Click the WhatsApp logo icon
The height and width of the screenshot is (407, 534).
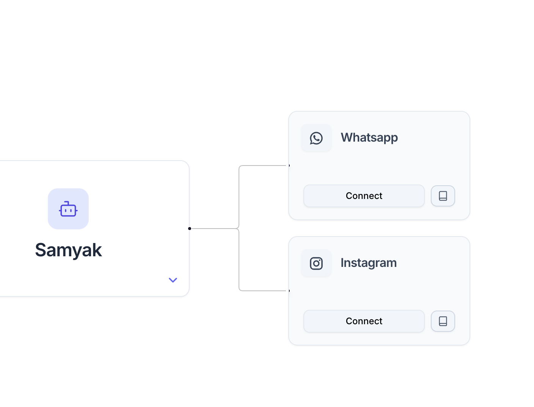316,138
